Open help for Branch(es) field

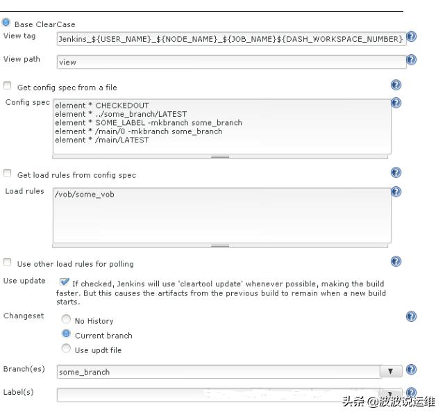tap(412, 370)
